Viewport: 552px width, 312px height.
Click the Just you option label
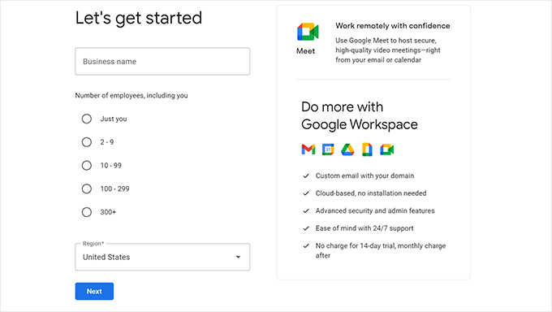coord(114,119)
